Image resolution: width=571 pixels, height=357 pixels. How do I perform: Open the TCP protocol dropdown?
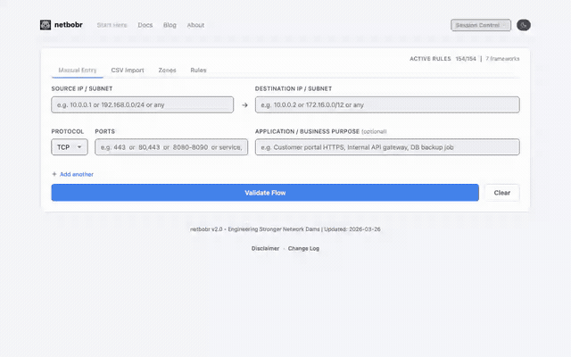pyautogui.click(x=70, y=147)
